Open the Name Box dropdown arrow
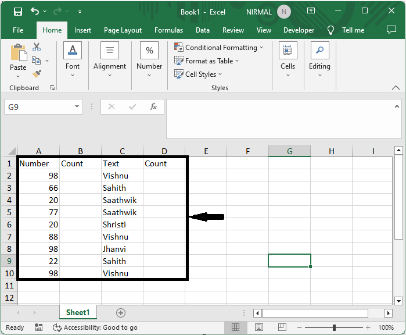Screen dimensions: 406x335 click(x=77, y=106)
